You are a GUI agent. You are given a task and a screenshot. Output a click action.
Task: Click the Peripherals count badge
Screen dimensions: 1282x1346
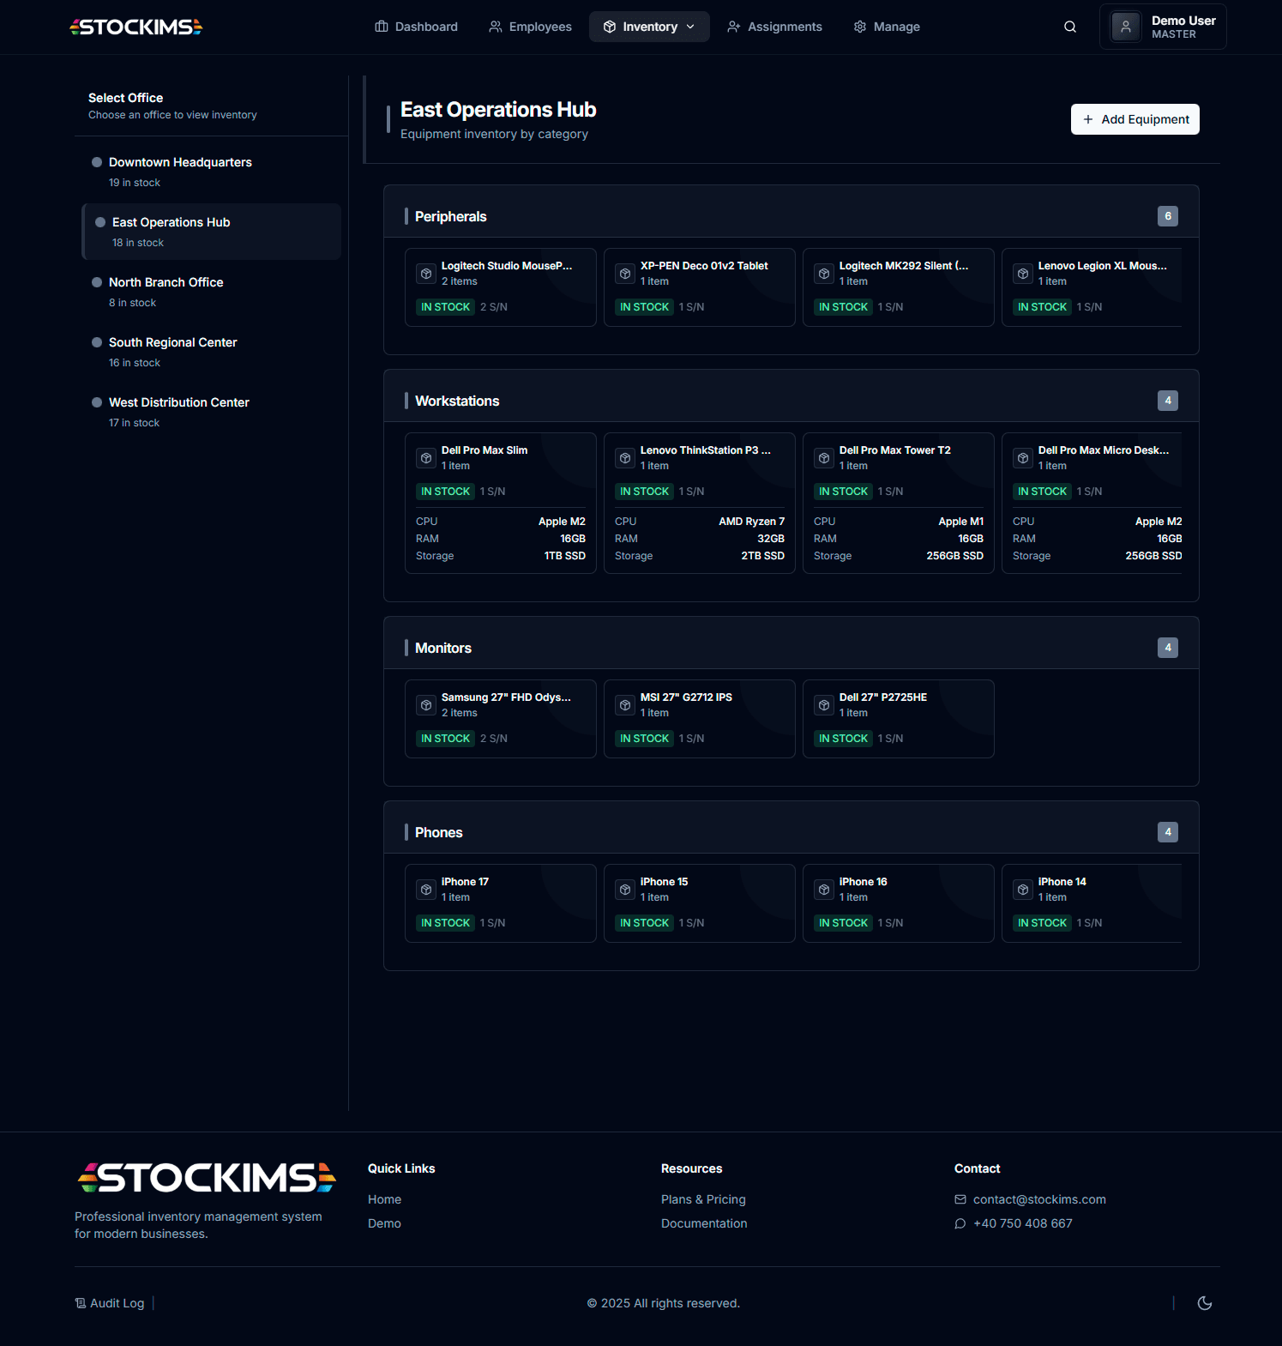1167,216
